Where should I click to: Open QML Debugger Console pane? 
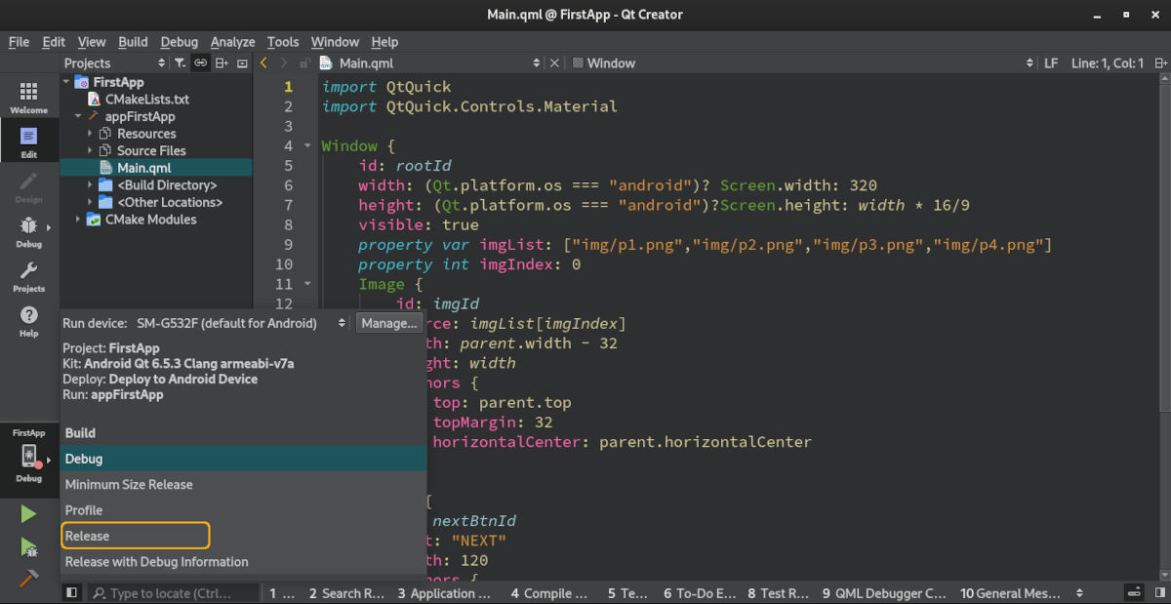884,592
